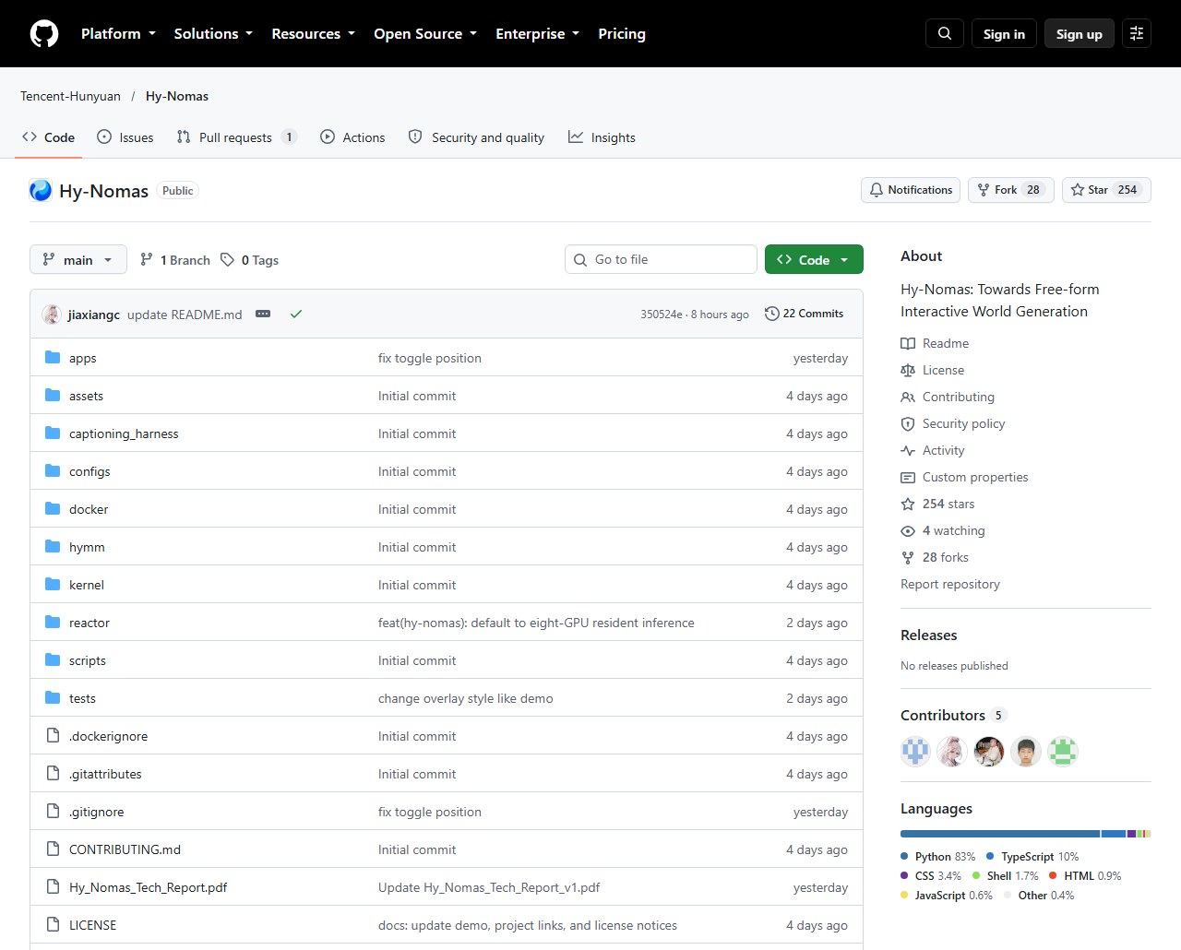View the green check status of latest commit
Screen dimensions: 1181x950
[296, 314]
